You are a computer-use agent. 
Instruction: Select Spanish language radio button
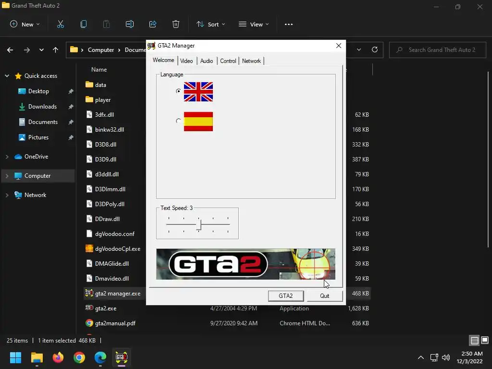(178, 121)
